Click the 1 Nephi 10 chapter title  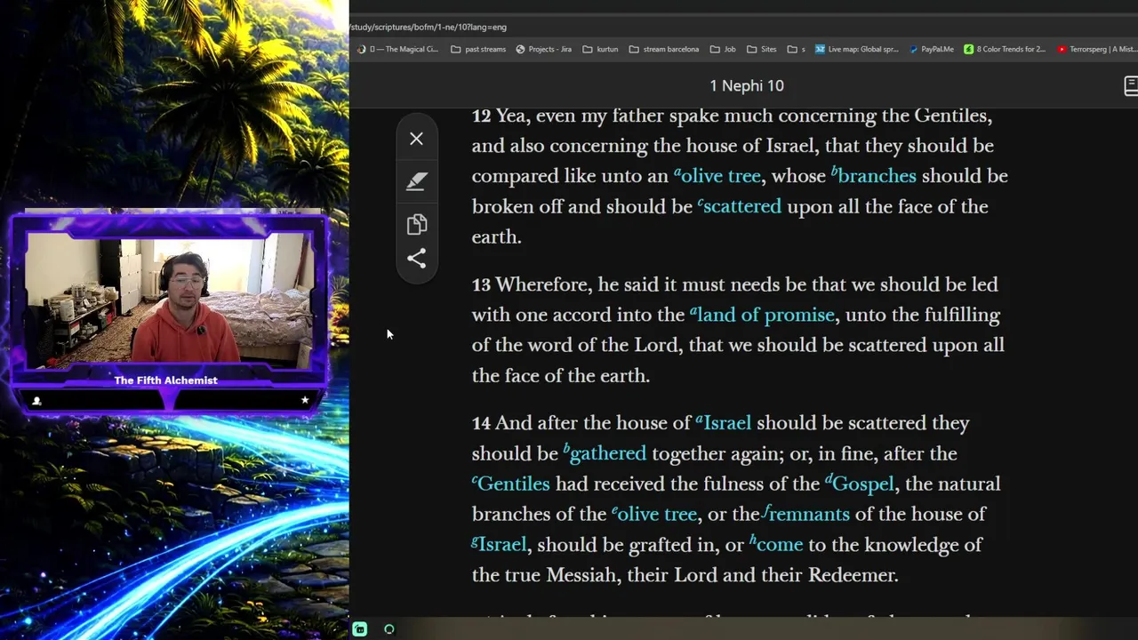747,86
